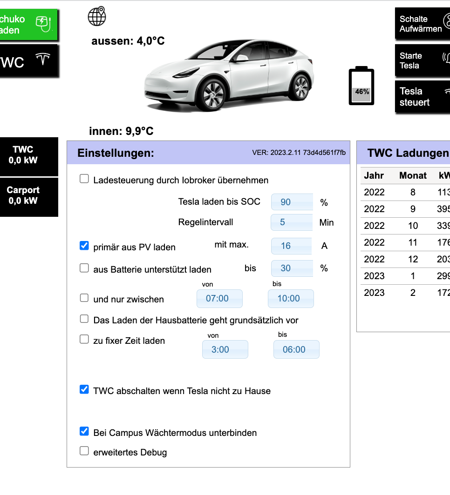This screenshot has width=450, height=495.
Task: Click the Tesla logo on TWC button
Action: 43,59
